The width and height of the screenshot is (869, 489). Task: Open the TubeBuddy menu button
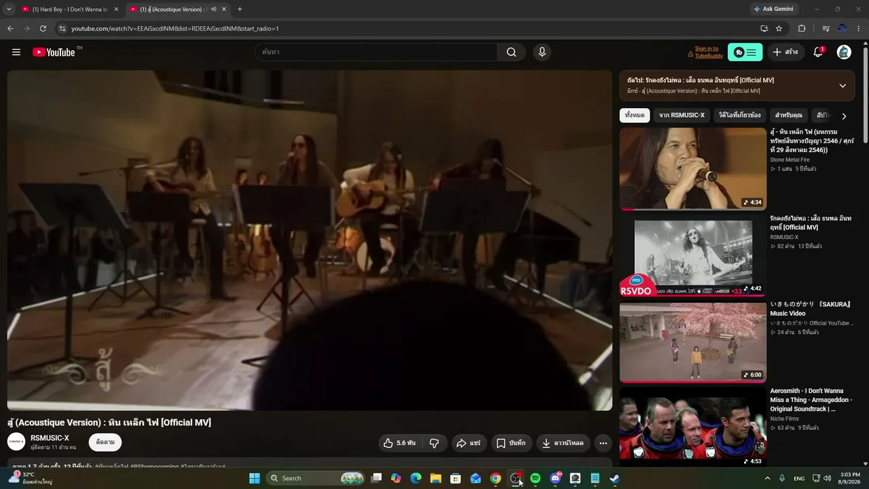point(745,52)
